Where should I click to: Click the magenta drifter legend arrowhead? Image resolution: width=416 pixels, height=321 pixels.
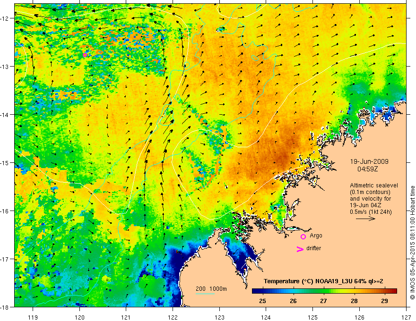tap(300, 249)
